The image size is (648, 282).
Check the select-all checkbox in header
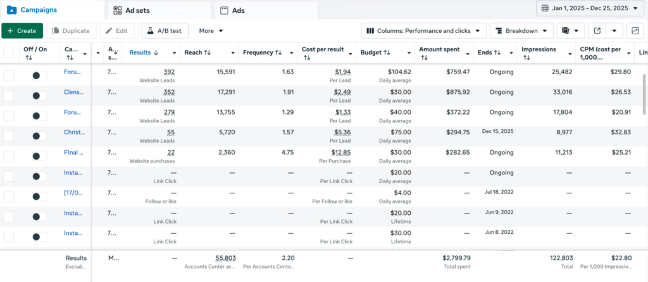(x=8, y=53)
